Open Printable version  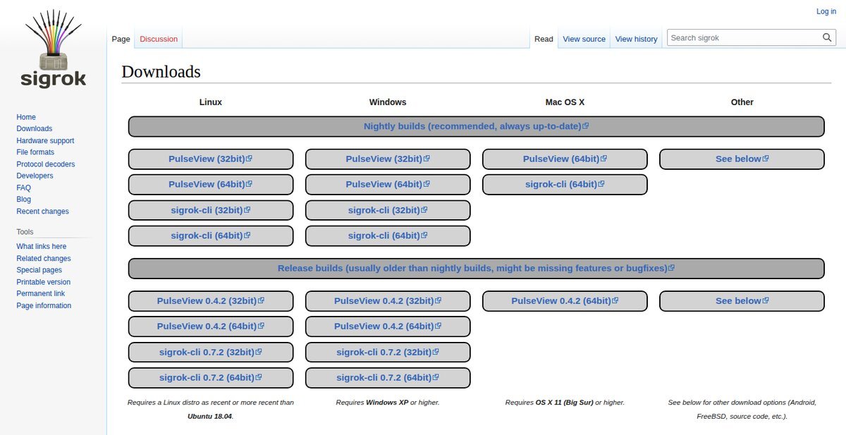tap(44, 282)
